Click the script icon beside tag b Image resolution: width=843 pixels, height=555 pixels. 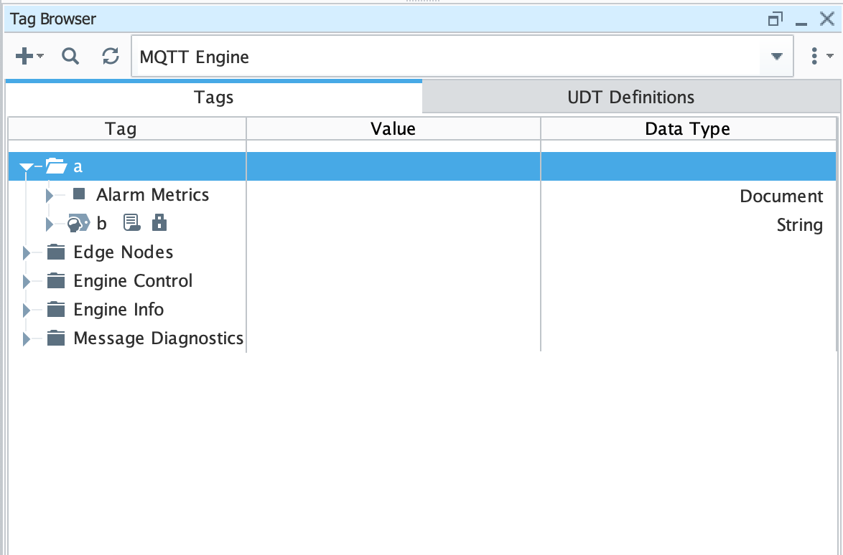point(131,224)
